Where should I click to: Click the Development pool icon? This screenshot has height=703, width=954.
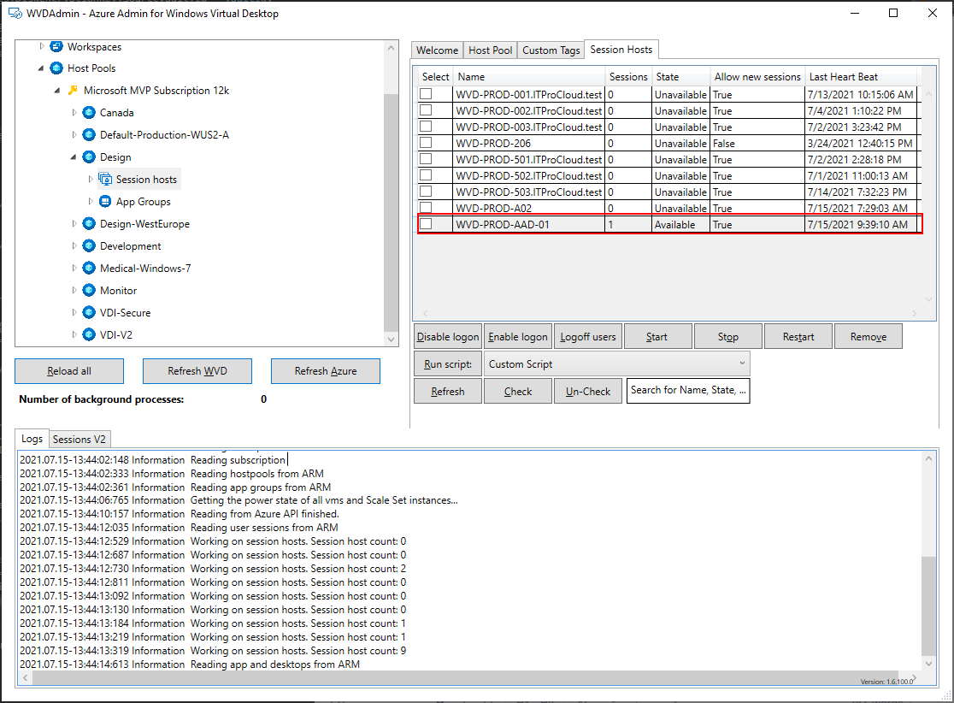point(89,246)
